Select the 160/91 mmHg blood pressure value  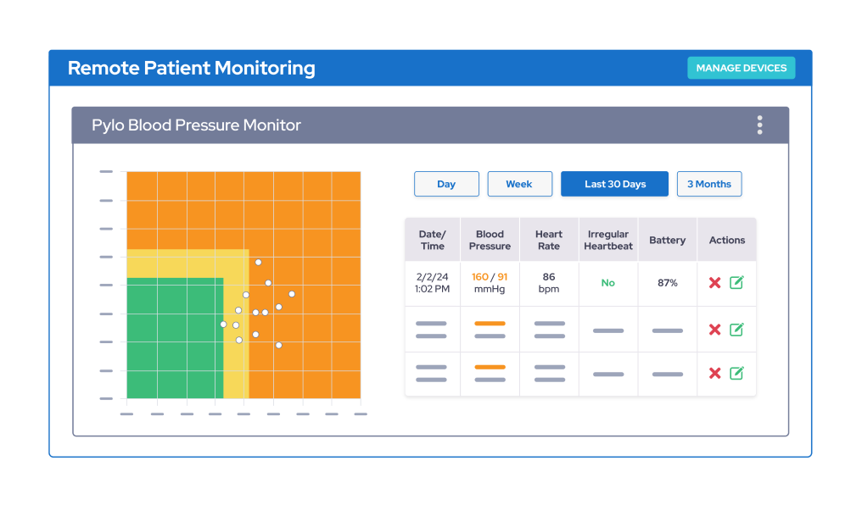pyautogui.click(x=490, y=282)
